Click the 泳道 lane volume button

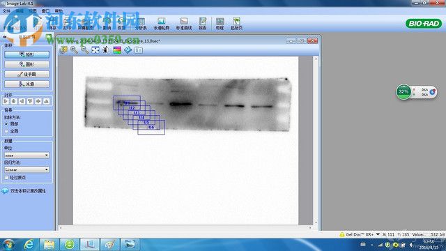coord(26,84)
